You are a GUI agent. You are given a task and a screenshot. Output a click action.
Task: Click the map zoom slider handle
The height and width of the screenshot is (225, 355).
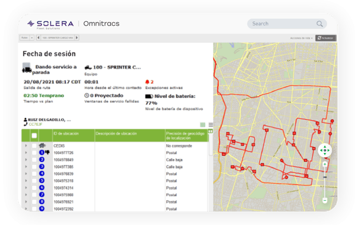coord(325,177)
